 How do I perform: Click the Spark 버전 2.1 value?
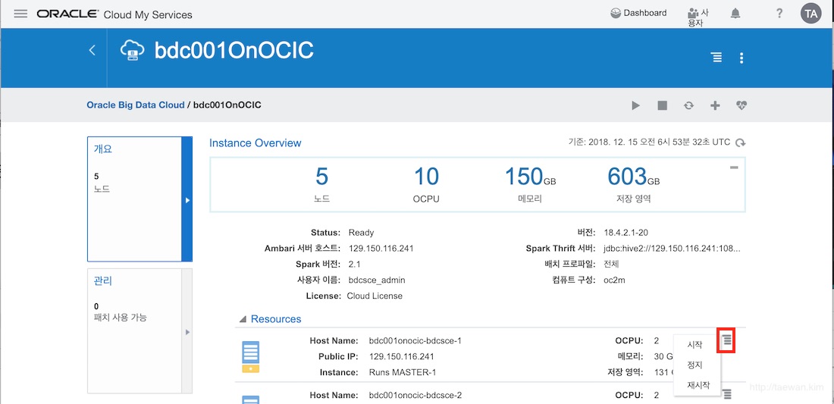[x=355, y=265]
